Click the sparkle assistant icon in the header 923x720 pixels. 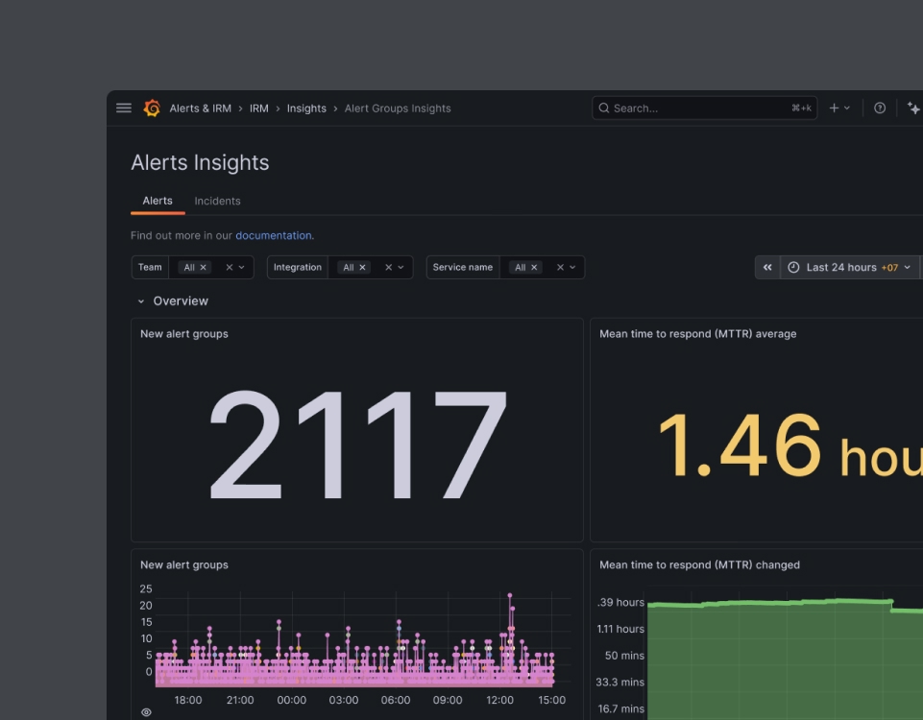coord(913,108)
